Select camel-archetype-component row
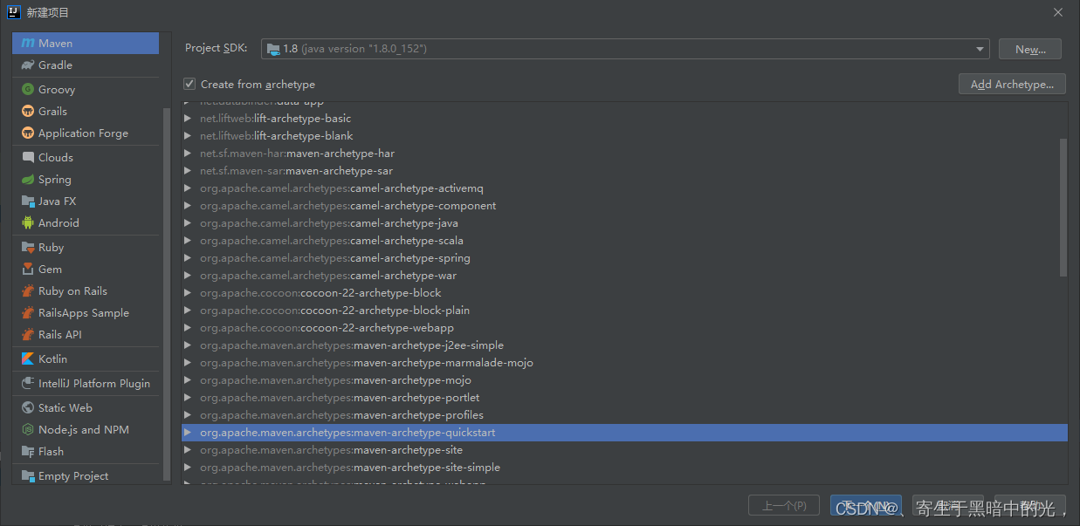1080x526 pixels. pyautogui.click(x=624, y=206)
